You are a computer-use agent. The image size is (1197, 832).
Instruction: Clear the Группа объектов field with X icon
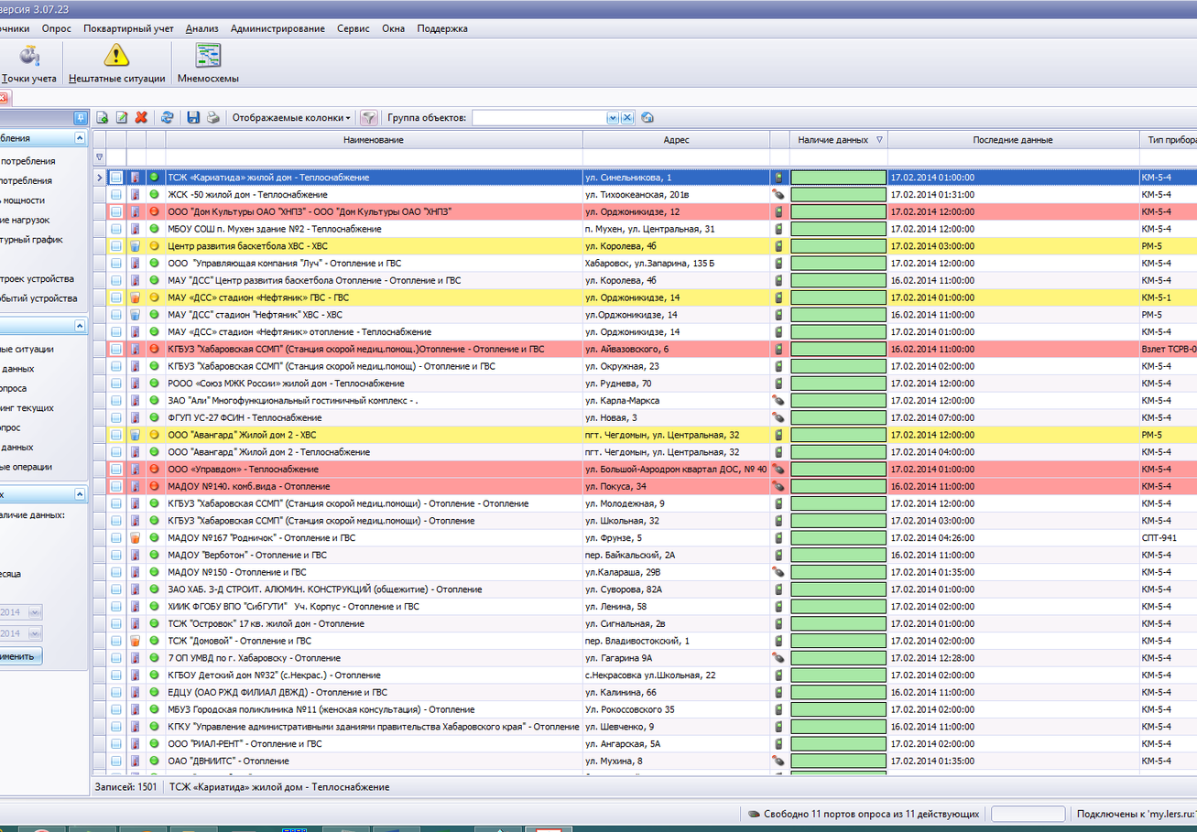click(x=627, y=118)
